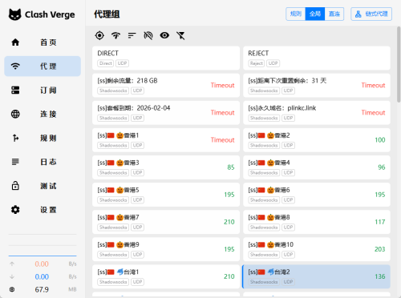Click the crossed-out signal icon in toolbar

[x=148, y=35]
